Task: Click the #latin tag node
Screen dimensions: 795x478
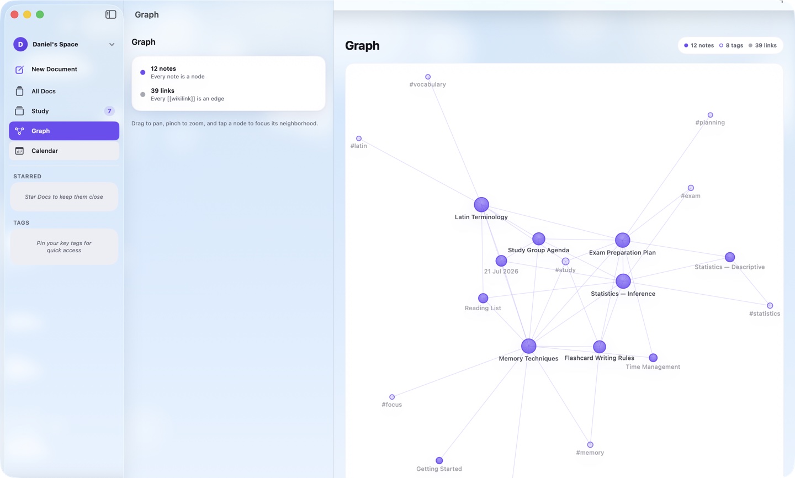Action: pyautogui.click(x=359, y=139)
